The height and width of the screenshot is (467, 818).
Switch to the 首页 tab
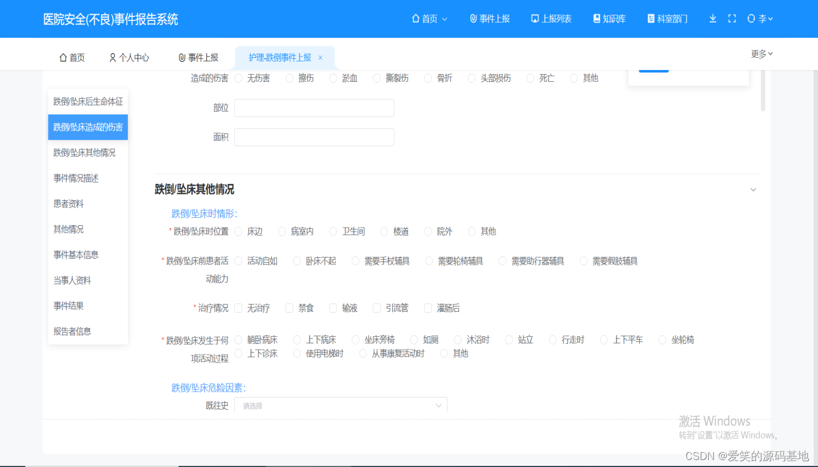coord(72,58)
